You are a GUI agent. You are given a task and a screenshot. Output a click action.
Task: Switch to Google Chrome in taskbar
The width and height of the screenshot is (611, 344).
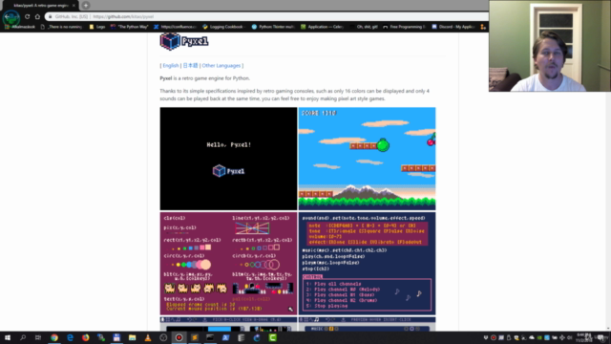[x=54, y=337]
